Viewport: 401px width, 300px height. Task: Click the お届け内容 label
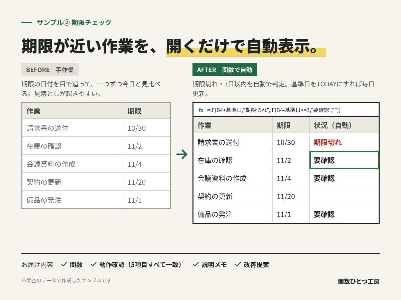pos(37,265)
